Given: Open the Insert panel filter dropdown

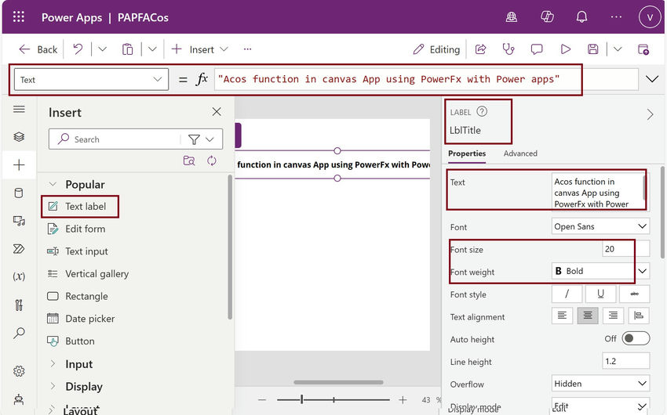Looking at the screenshot, I should tap(201, 139).
